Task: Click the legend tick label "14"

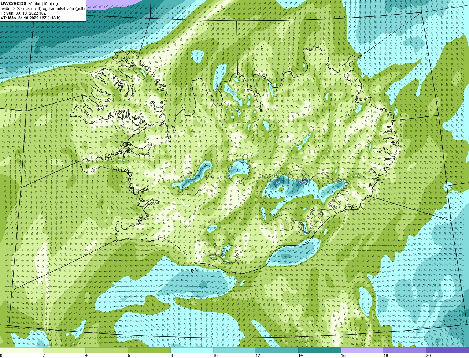Action: click(x=300, y=355)
